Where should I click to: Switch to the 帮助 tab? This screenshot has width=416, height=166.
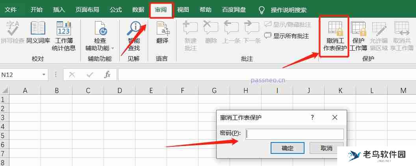[206, 10]
